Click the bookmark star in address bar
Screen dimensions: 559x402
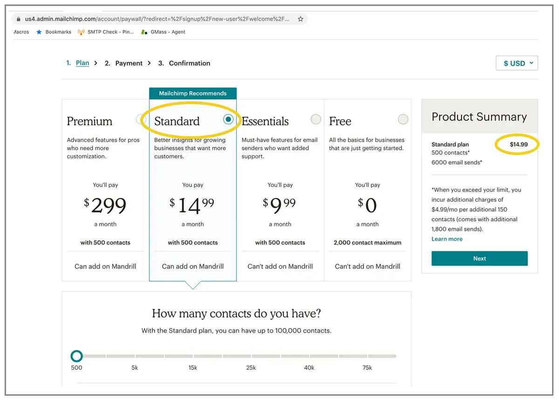tap(300, 19)
